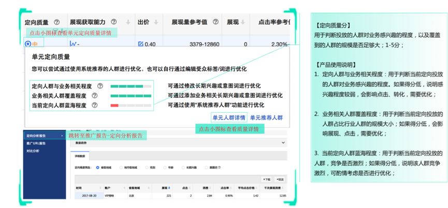Viewport: 448px width, 208px height.
Task: Sort the report by 千次展现消费 arrow
Action: tap(282, 188)
